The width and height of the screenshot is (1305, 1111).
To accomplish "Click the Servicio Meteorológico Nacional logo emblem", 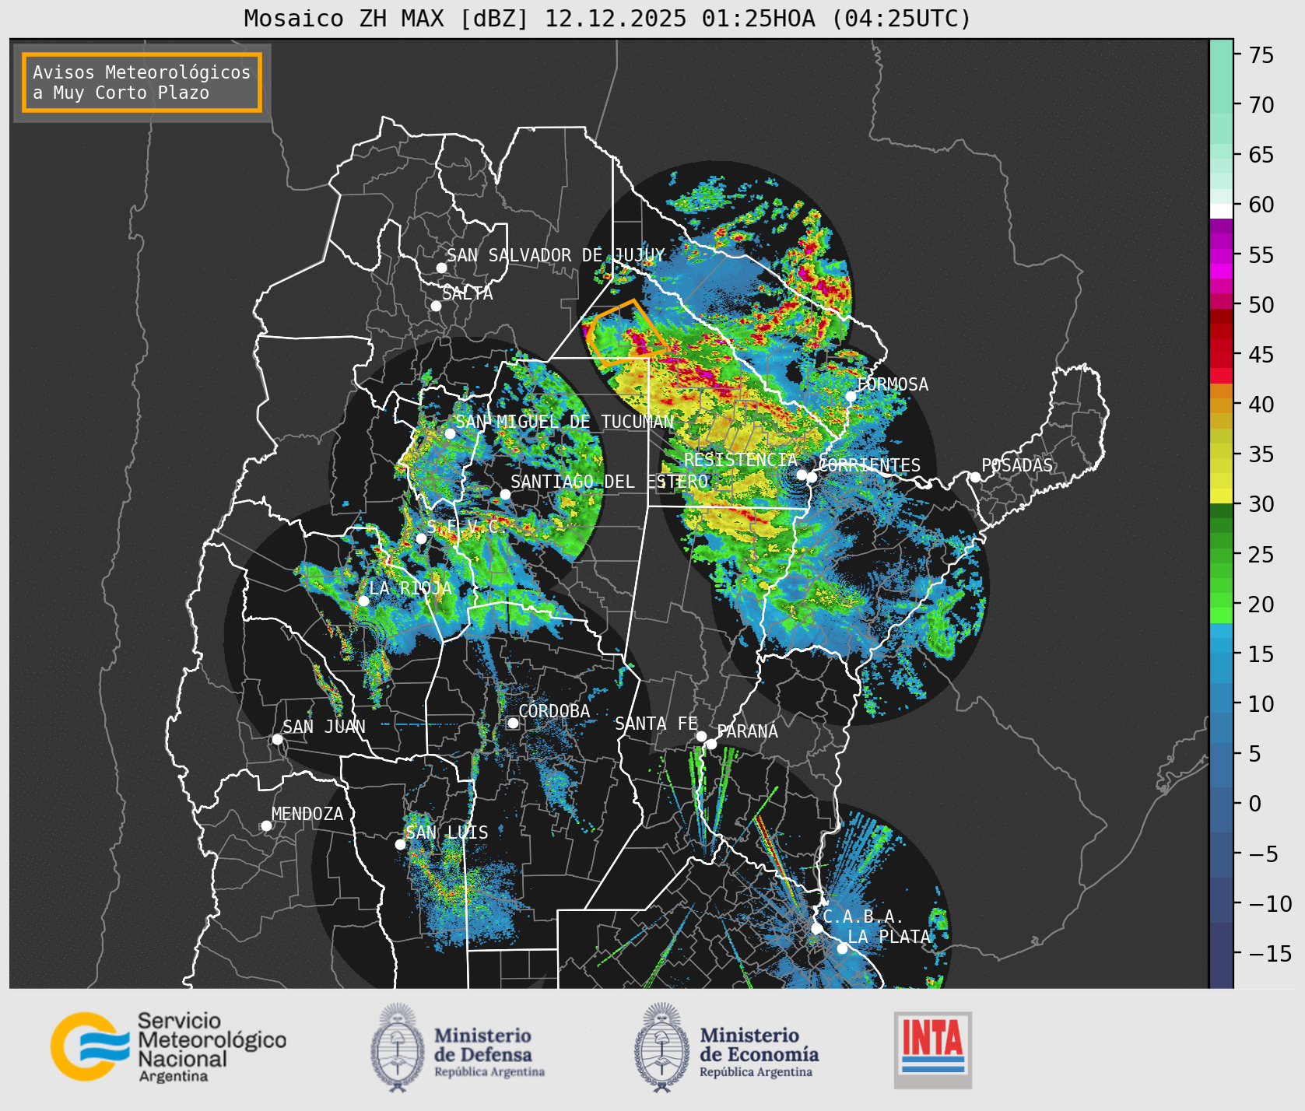I will click(90, 1046).
